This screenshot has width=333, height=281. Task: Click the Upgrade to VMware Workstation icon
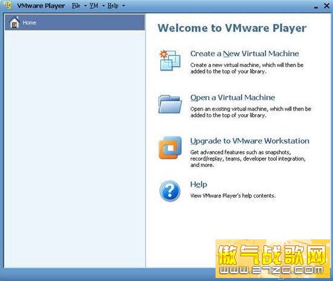click(170, 147)
